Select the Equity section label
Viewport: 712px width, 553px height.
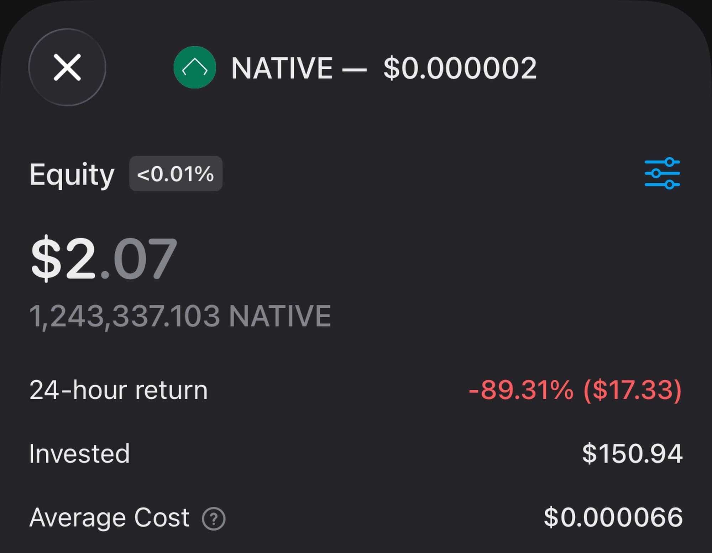coord(72,174)
